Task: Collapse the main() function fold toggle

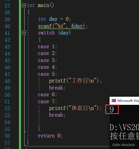Action: pyautogui.click(x=24, y=5)
